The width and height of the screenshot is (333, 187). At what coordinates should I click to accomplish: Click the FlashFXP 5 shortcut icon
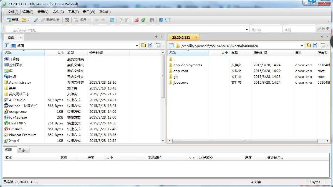(6, 123)
